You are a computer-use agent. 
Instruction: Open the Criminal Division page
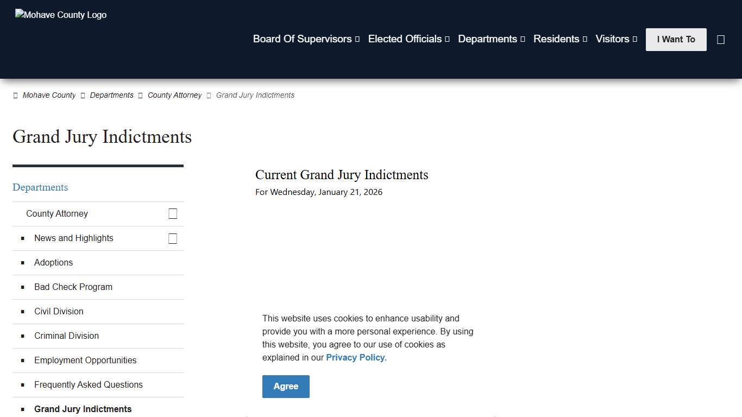coord(66,336)
